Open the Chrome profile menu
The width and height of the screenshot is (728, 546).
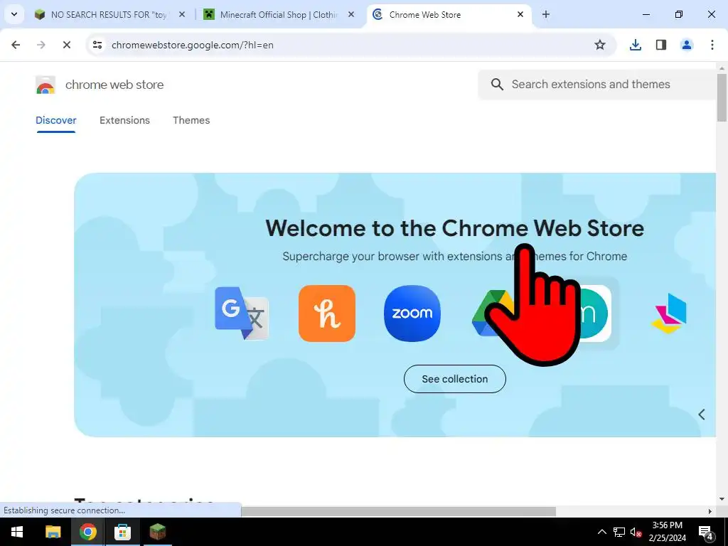(687, 45)
